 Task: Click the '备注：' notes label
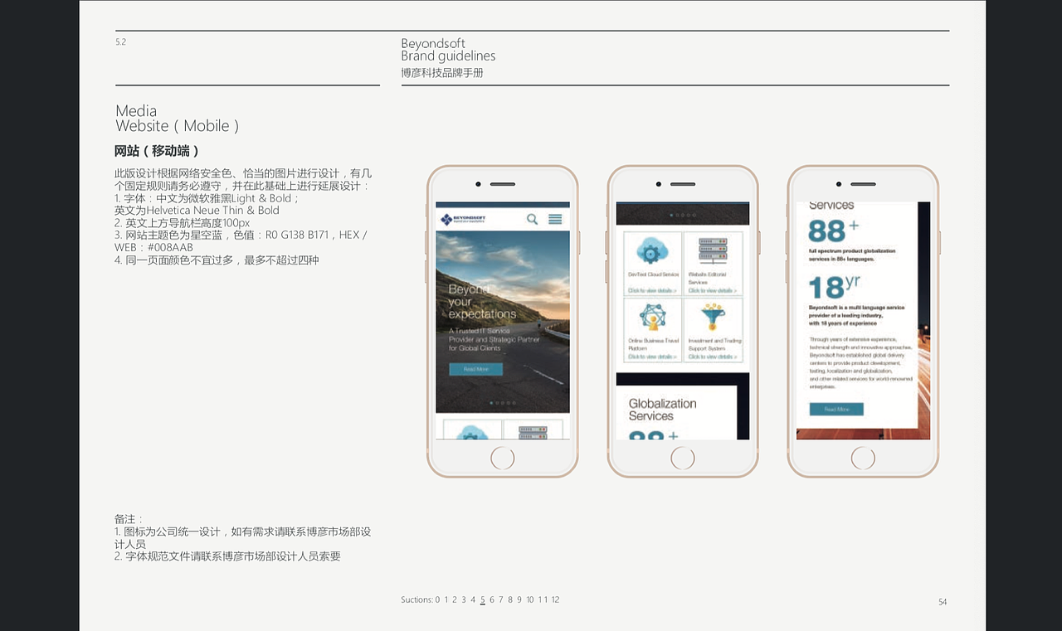click(129, 519)
